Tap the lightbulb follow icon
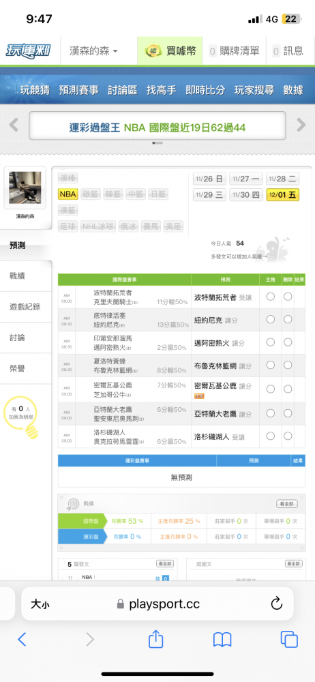 pyautogui.click(x=31, y=431)
